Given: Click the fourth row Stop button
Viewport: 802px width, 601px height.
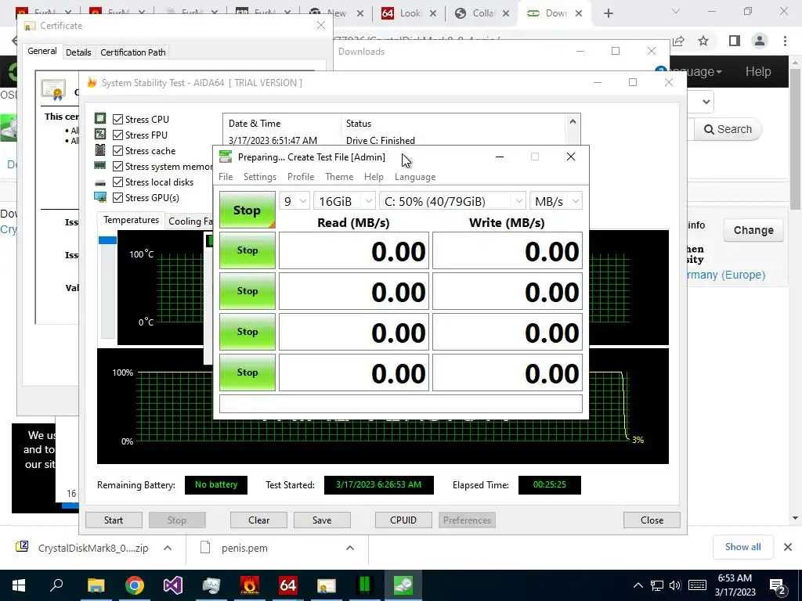Looking at the screenshot, I should pos(247,372).
